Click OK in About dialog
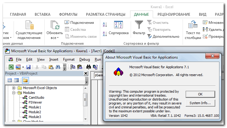 pyautogui.click(x=200, y=94)
